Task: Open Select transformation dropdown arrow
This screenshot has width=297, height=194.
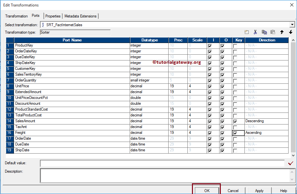Action: 292,25
